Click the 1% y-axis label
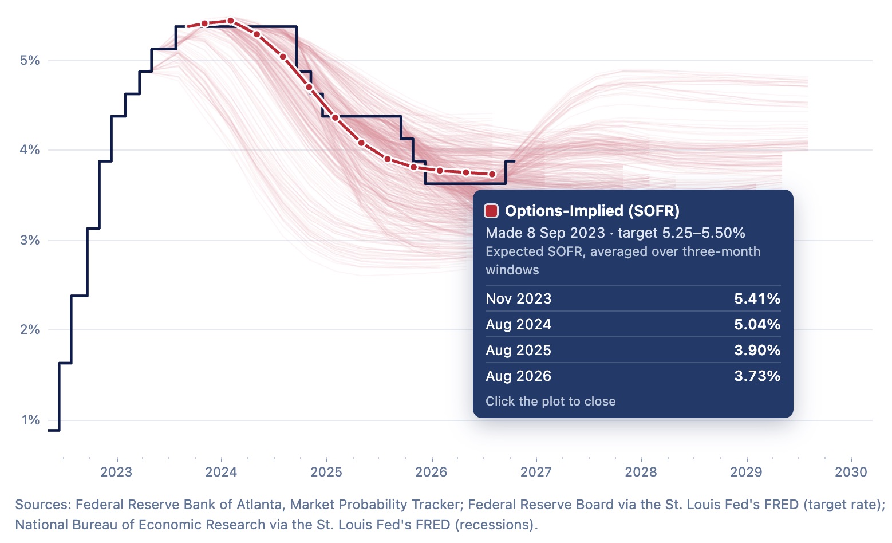The width and height of the screenshot is (892, 543). (x=30, y=420)
